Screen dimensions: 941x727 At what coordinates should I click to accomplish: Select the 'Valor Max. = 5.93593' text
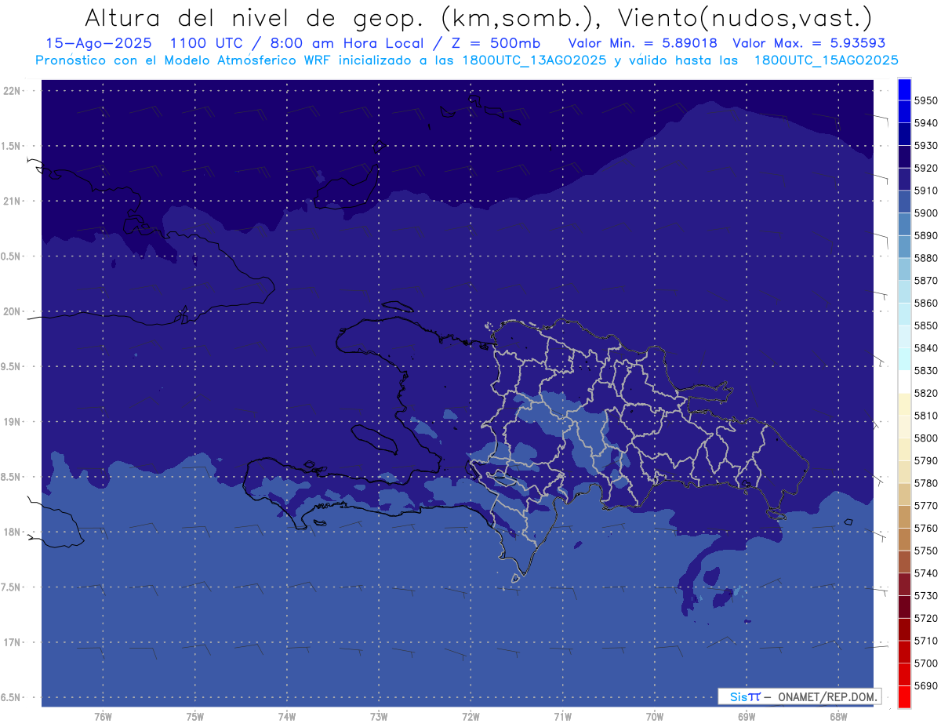[x=810, y=43]
